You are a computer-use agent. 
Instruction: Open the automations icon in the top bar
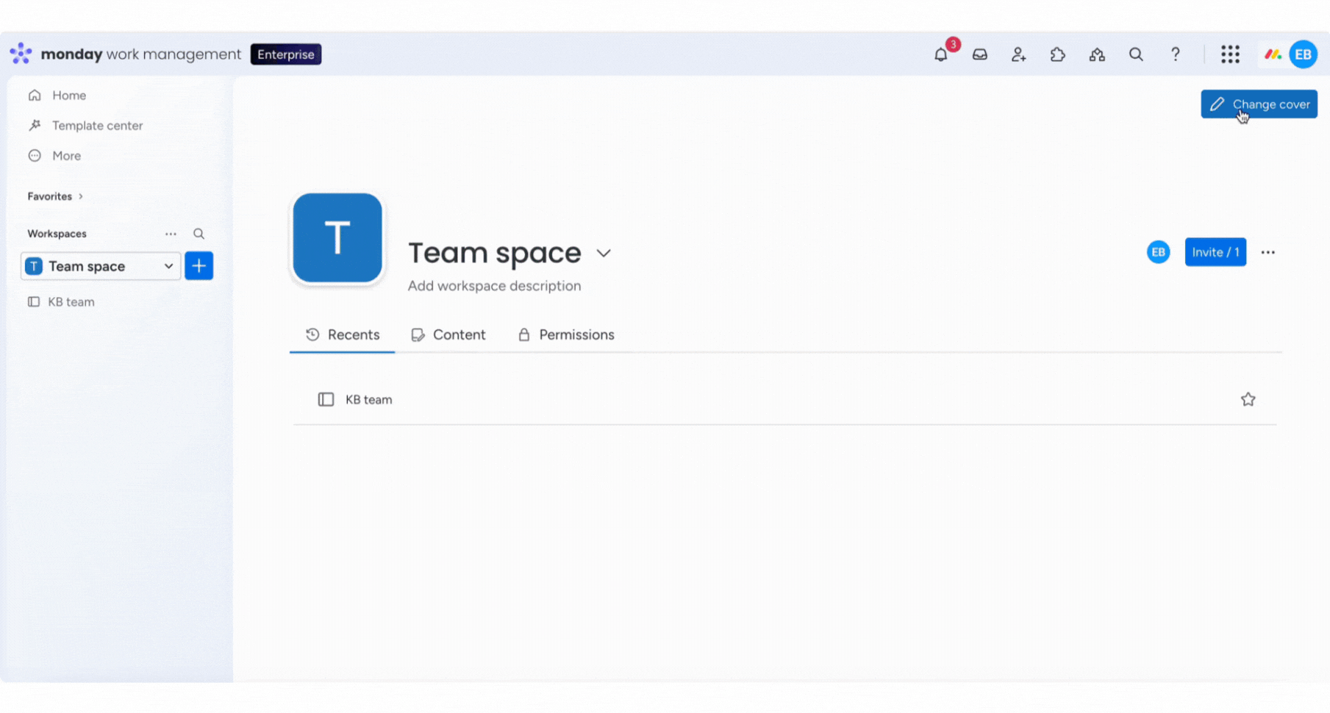click(1097, 54)
